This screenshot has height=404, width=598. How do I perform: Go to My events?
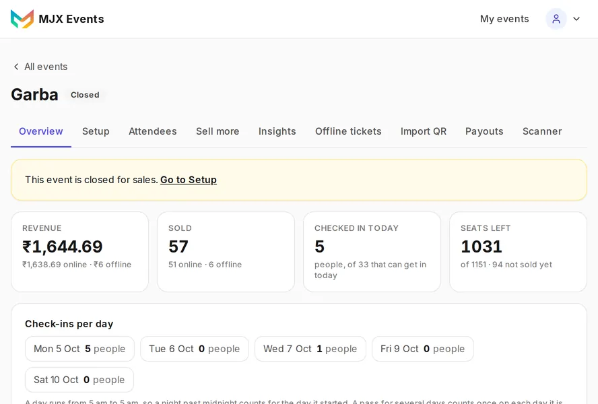(x=504, y=19)
